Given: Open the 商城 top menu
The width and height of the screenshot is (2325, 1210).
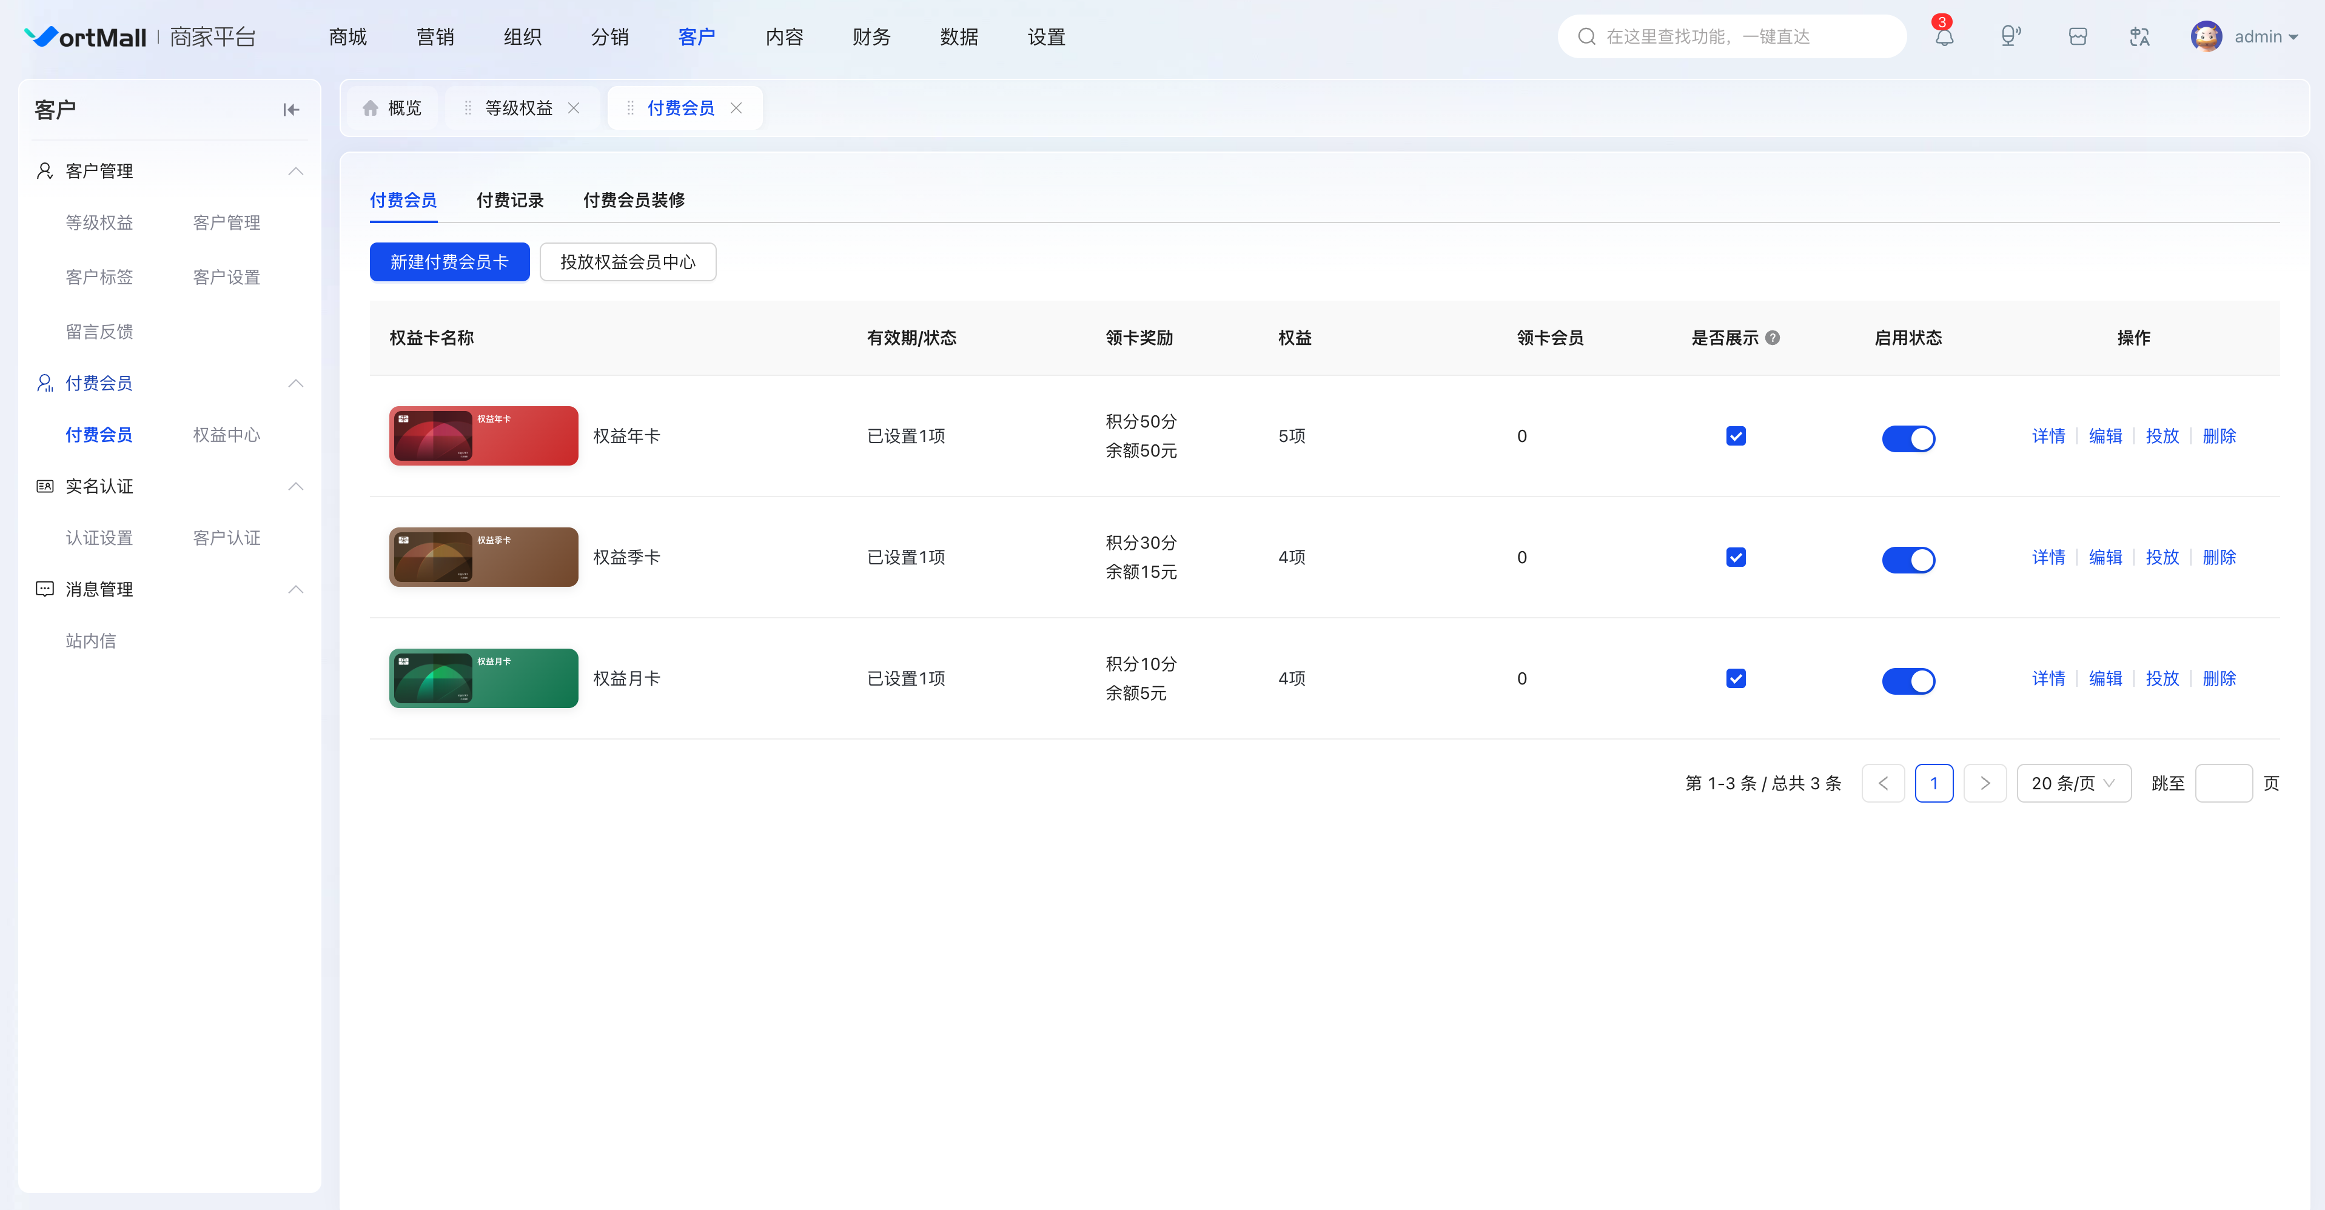Looking at the screenshot, I should pyautogui.click(x=347, y=36).
